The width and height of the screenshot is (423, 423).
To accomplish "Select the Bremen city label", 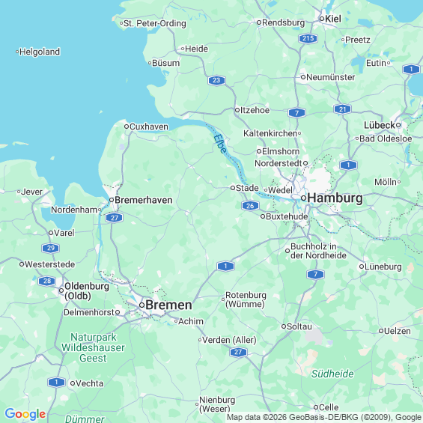I will pyautogui.click(x=168, y=305).
